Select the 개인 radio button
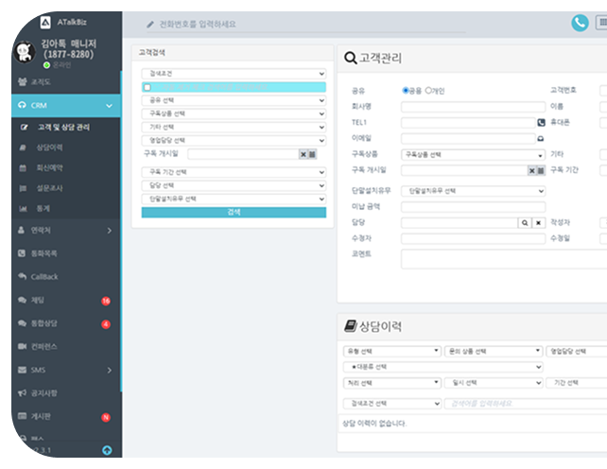Screen dimensions: 607x469 [428, 91]
